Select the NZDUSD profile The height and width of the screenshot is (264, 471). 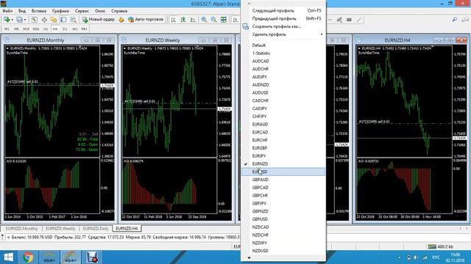[x=283, y=251]
